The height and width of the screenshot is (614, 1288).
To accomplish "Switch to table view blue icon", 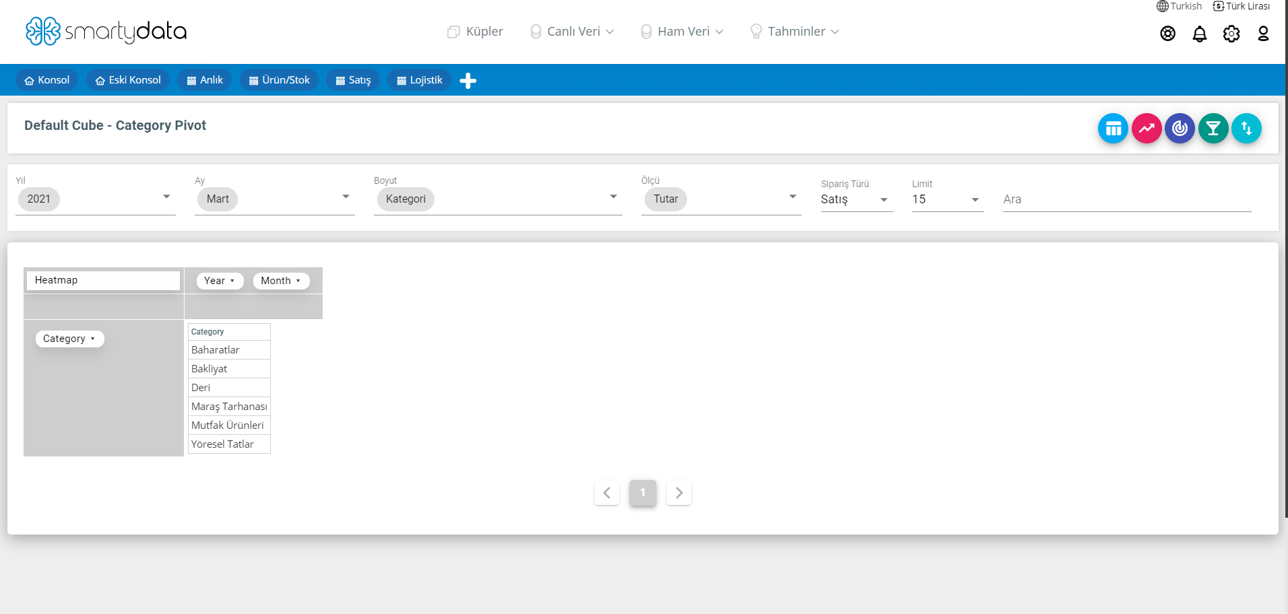I will coord(1113,128).
